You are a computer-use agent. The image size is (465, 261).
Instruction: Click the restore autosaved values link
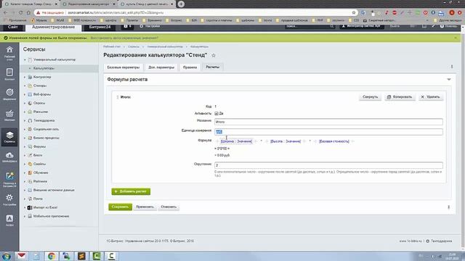(x=124, y=38)
